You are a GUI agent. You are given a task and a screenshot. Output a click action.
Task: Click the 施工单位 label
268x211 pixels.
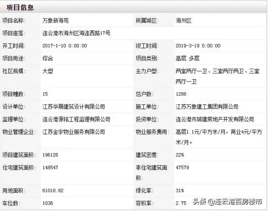click(x=147, y=107)
